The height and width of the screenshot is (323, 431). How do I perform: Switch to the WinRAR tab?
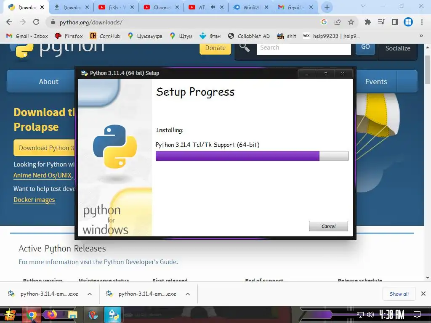coord(251,8)
